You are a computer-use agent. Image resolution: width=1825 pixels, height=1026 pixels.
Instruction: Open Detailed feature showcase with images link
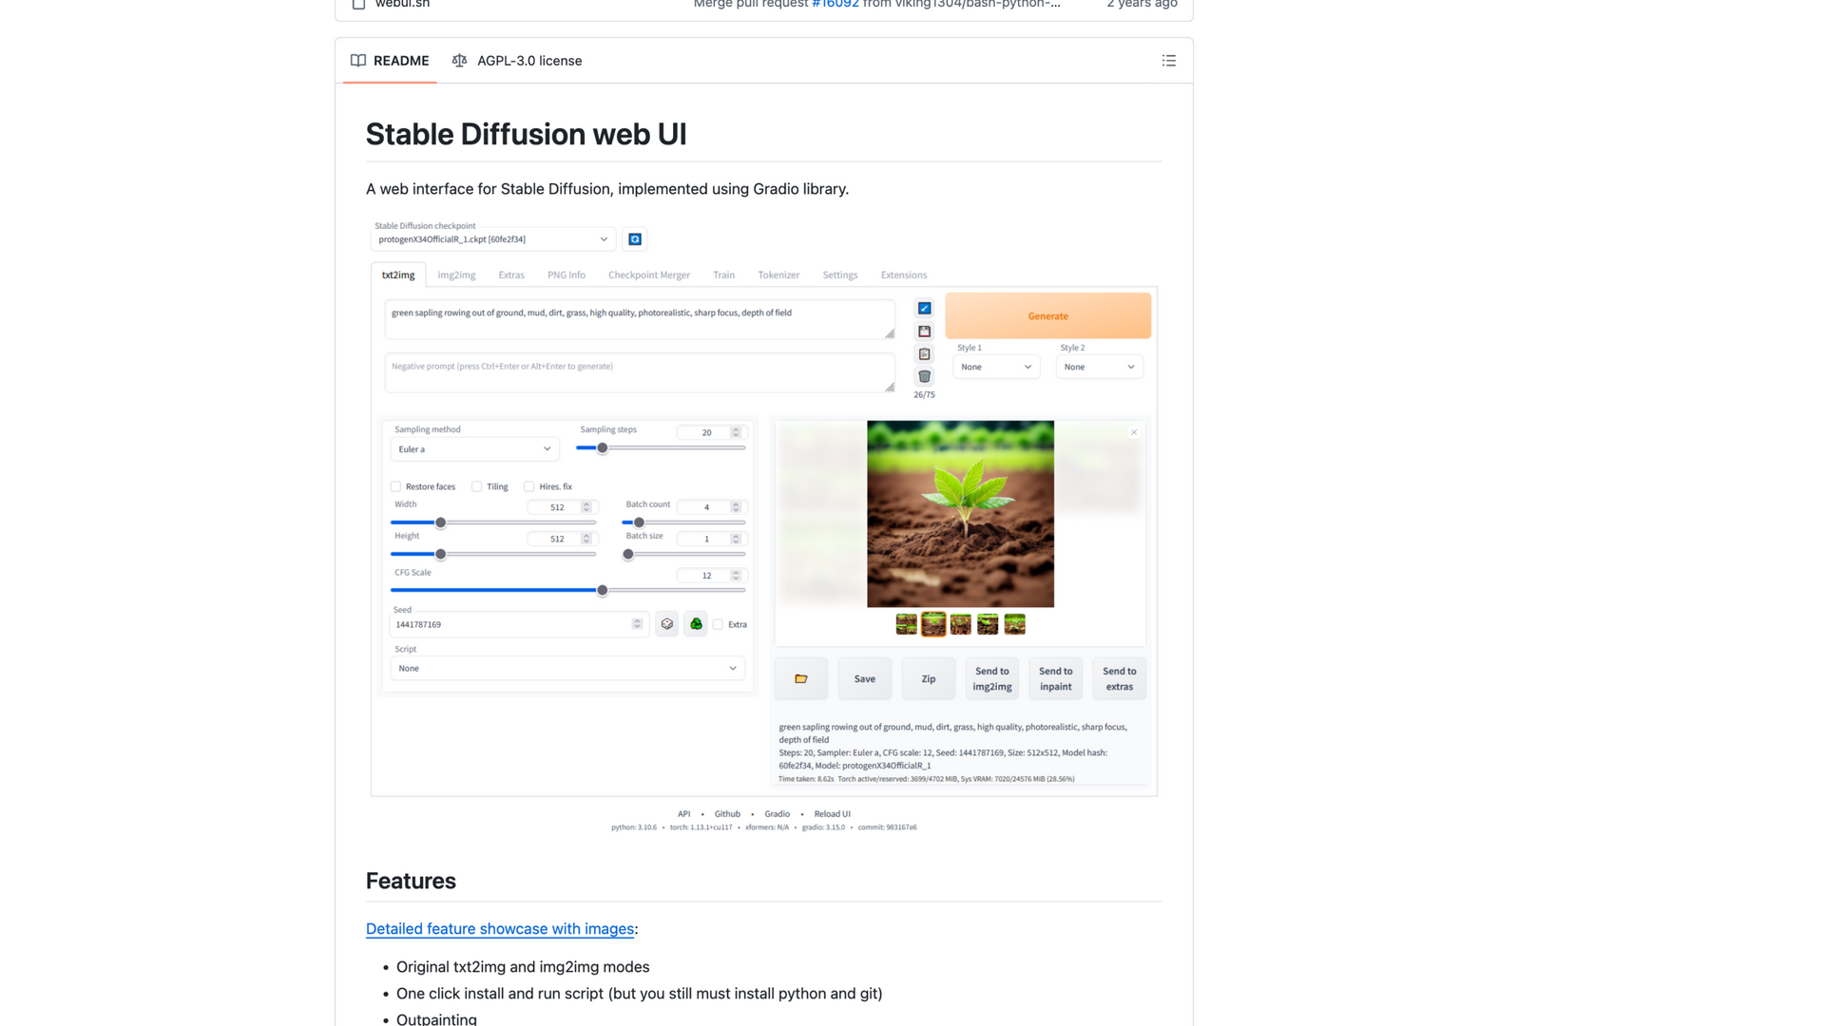pos(500,929)
